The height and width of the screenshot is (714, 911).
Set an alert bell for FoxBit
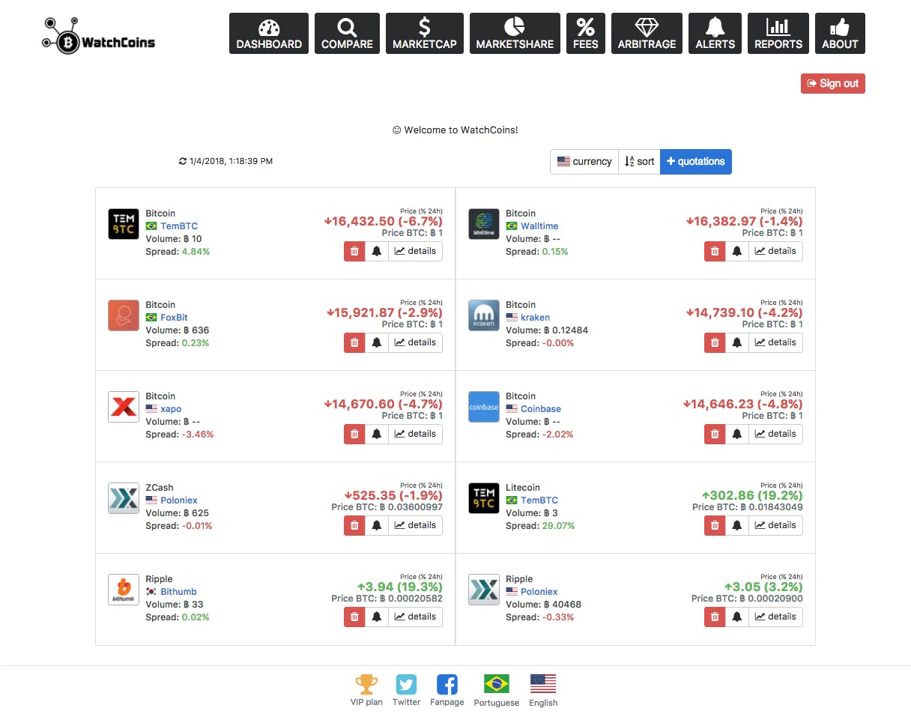pyautogui.click(x=377, y=343)
